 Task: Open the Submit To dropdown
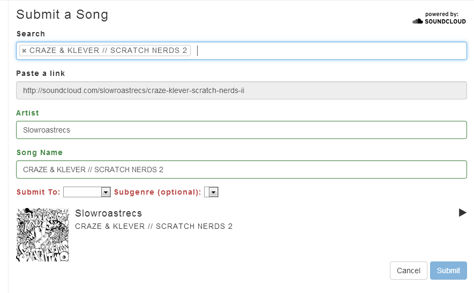[x=87, y=192]
